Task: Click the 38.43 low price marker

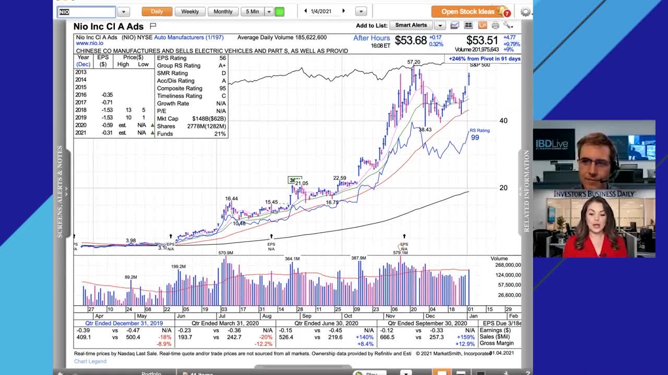Action: tap(425, 130)
